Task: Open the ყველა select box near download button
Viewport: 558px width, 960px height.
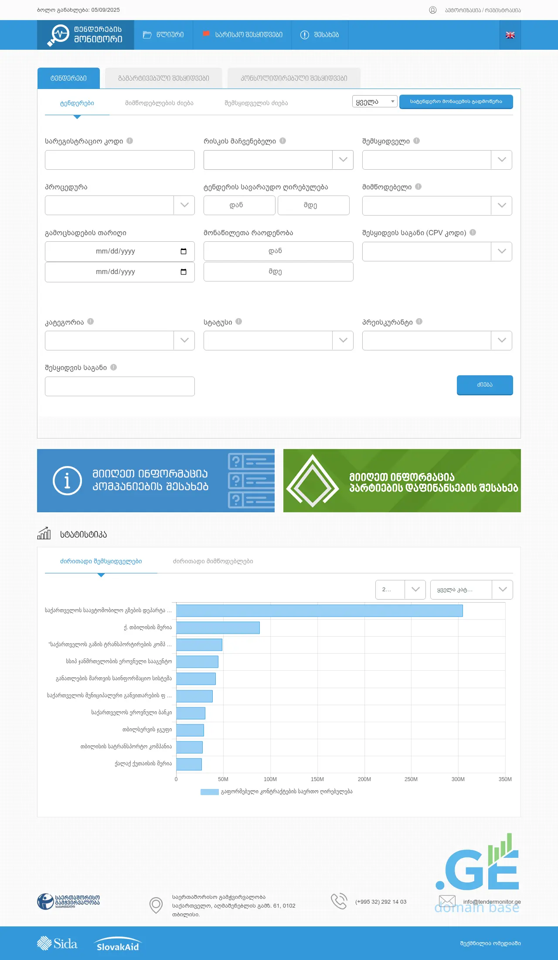Action: [x=374, y=102]
